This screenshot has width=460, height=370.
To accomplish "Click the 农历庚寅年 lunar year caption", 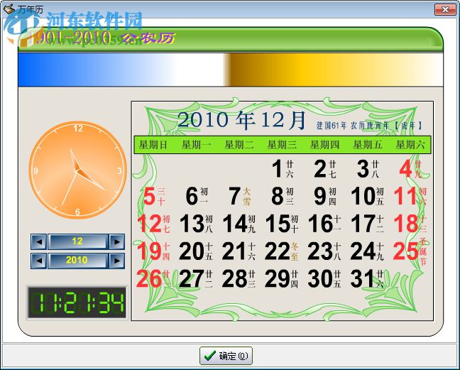I will tap(370, 126).
